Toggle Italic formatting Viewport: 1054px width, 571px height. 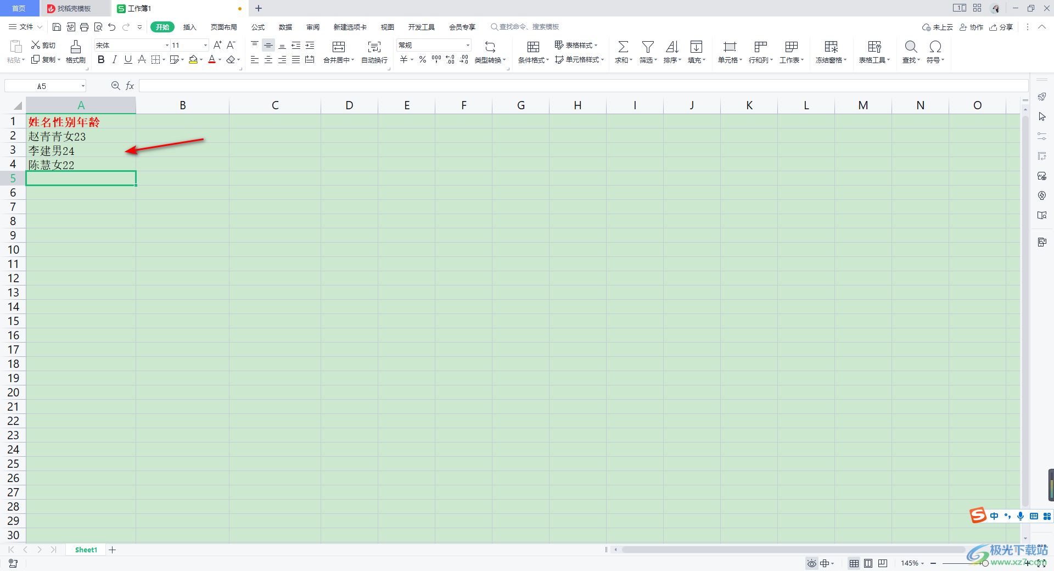click(114, 59)
